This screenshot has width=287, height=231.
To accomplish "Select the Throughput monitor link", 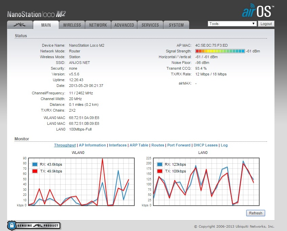I will [x=65, y=145].
